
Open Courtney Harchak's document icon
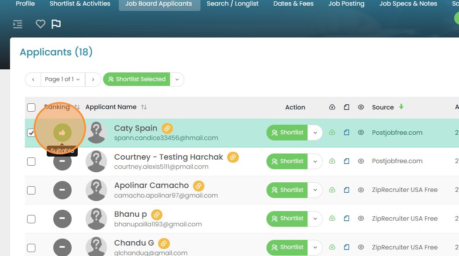pyautogui.click(x=347, y=161)
